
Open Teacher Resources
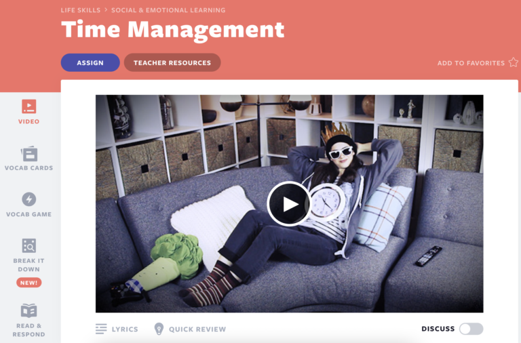pos(172,63)
